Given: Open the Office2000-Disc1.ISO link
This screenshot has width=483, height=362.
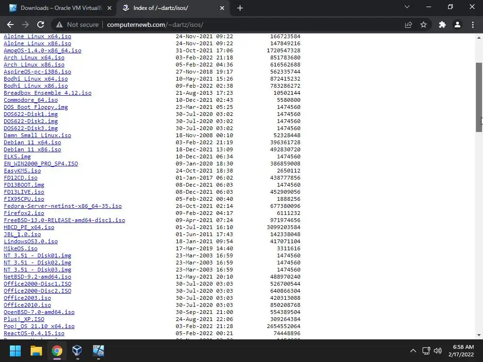Looking at the screenshot, I should [x=37, y=284].
